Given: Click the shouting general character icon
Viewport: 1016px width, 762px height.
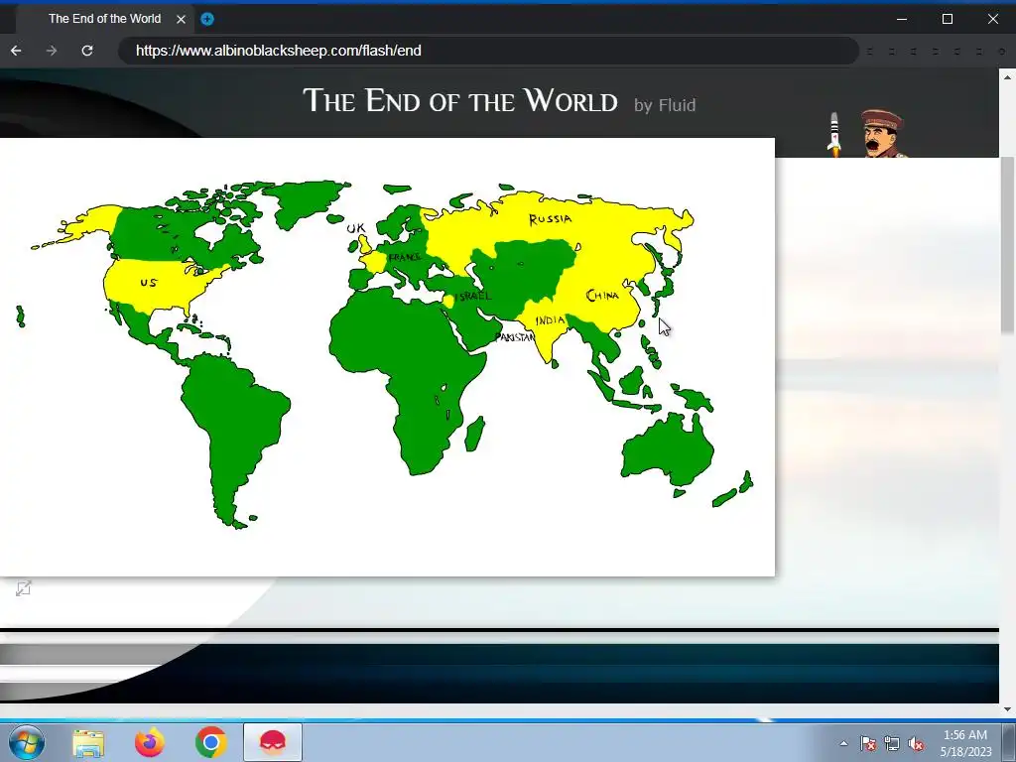Looking at the screenshot, I should point(884,134).
